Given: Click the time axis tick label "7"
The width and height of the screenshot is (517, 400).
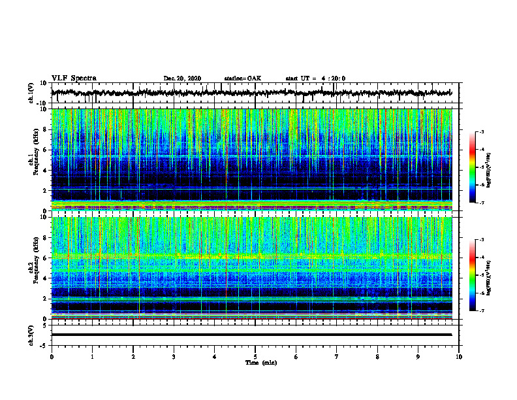Looking at the screenshot, I should pyautogui.click(x=337, y=357).
